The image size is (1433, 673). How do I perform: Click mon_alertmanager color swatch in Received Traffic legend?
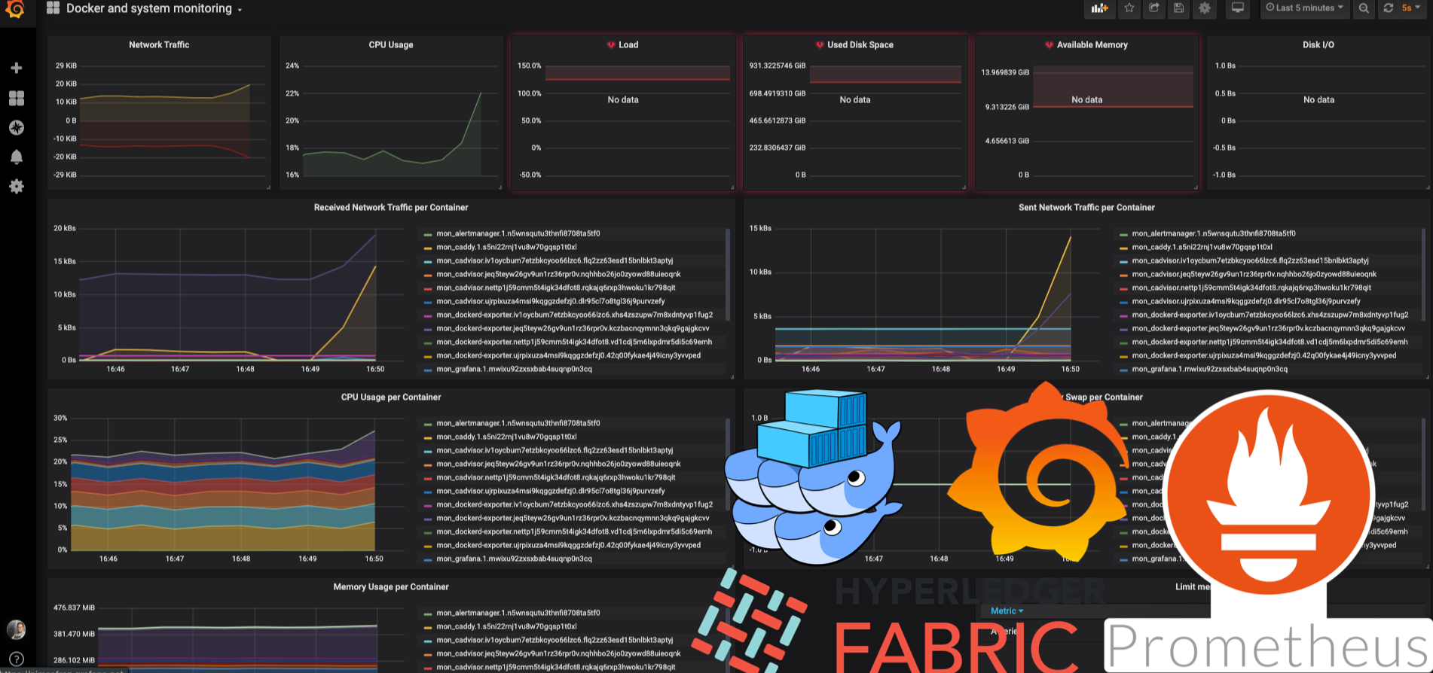[428, 235]
